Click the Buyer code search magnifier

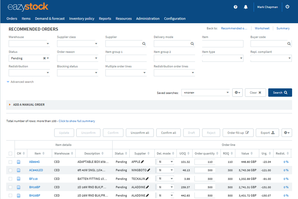[x=289, y=44]
